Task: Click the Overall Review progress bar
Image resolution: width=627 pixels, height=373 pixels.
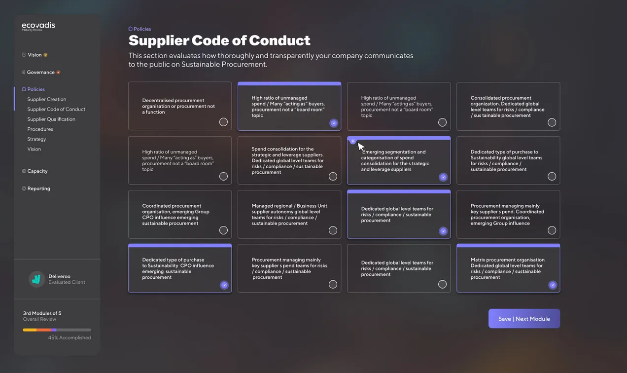Action: pyautogui.click(x=57, y=330)
